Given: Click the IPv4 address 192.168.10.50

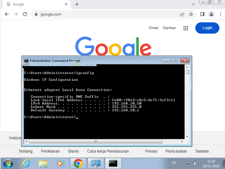Looking at the screenshot, I should 127,103.
